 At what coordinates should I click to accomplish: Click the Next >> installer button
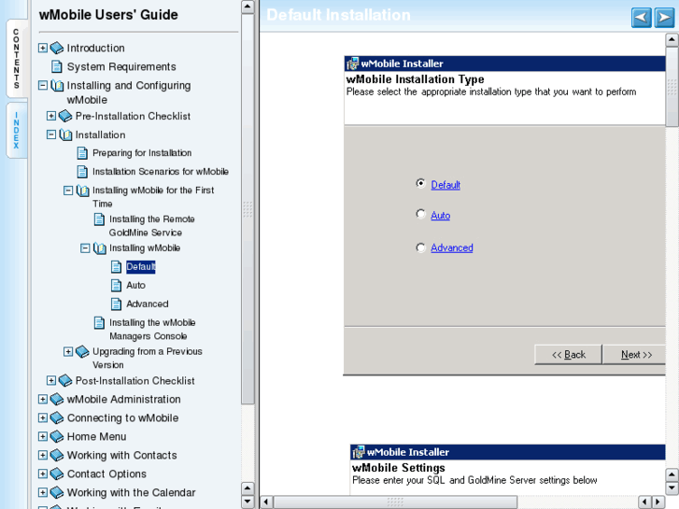point(634,354)
